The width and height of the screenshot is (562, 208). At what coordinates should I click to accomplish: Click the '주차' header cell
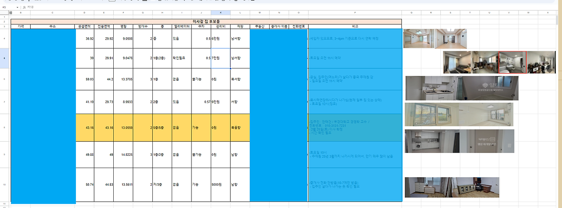tap(201, 26)
